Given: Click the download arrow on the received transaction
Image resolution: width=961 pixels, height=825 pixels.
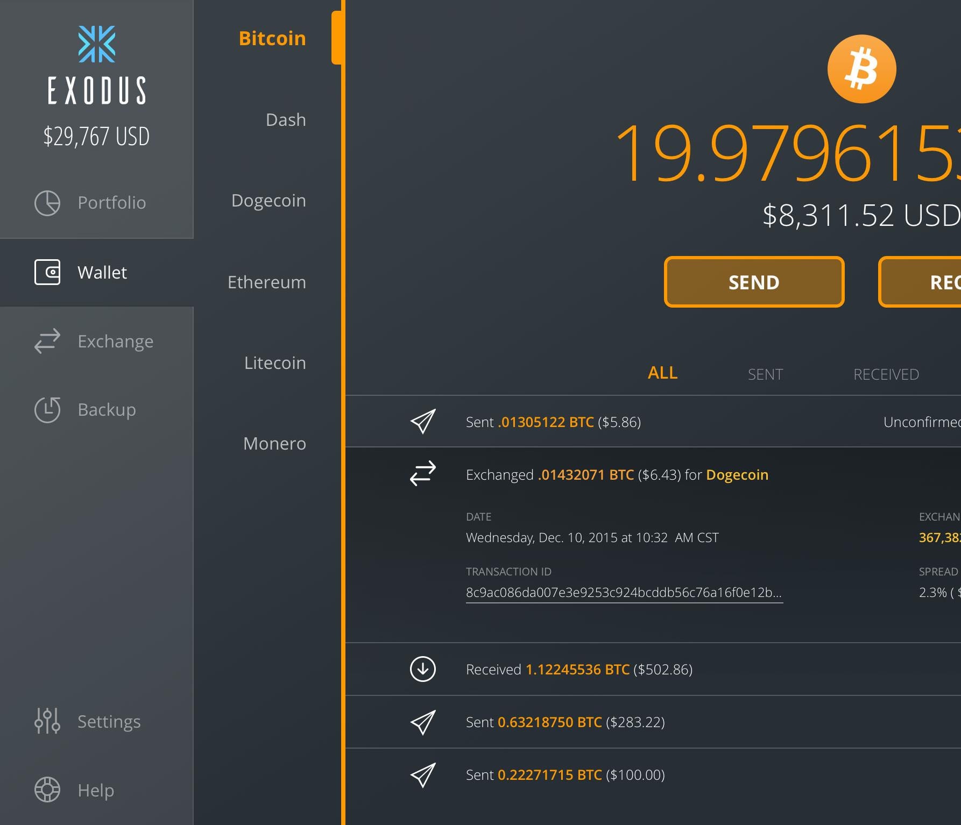Looking at the screenshot, I should 423,669.
